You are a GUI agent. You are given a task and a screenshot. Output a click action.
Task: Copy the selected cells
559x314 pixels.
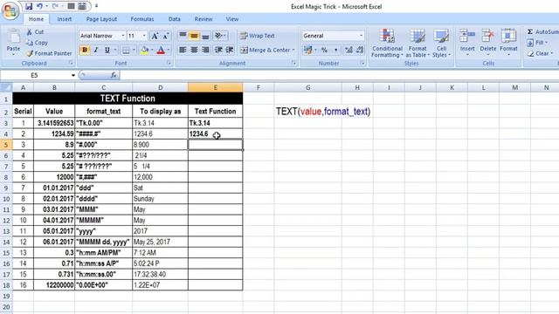click(37, 43)
